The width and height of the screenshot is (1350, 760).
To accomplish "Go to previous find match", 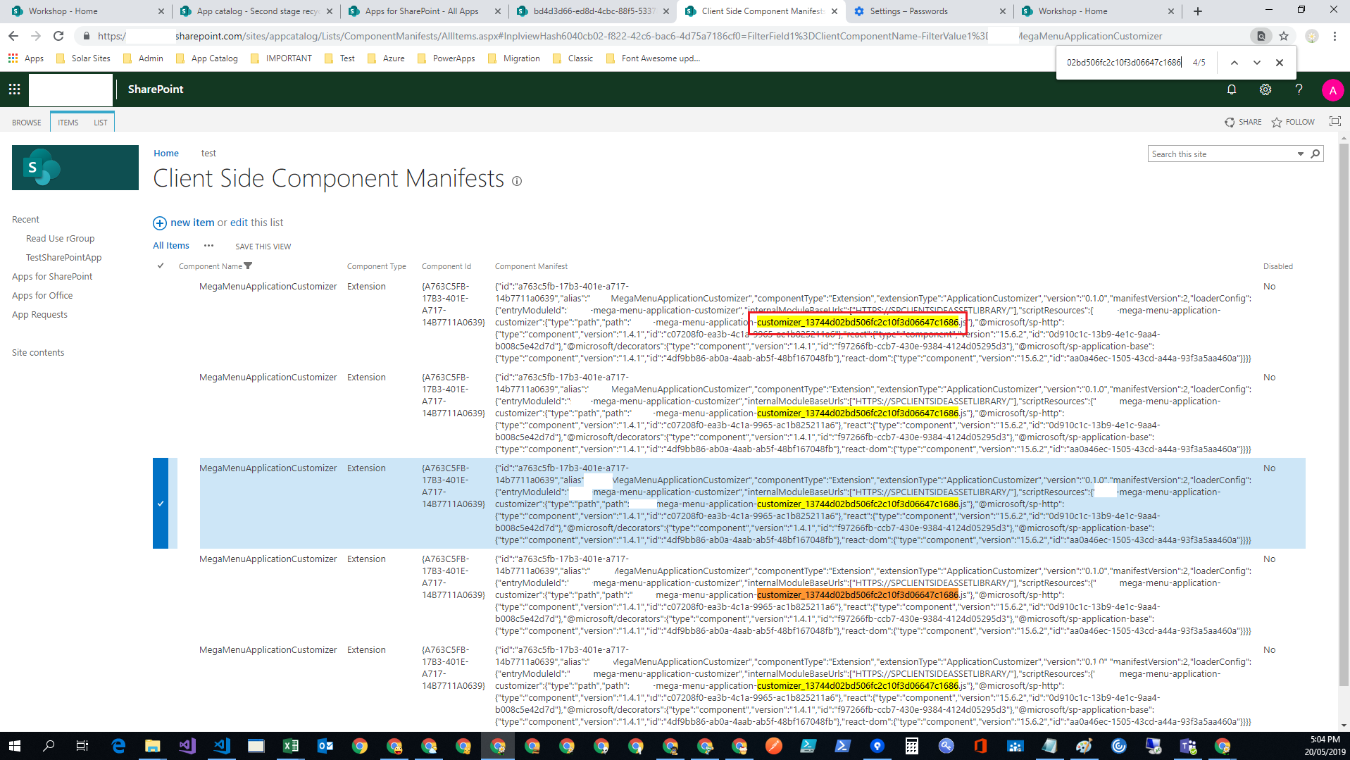I will (1235, 63).
